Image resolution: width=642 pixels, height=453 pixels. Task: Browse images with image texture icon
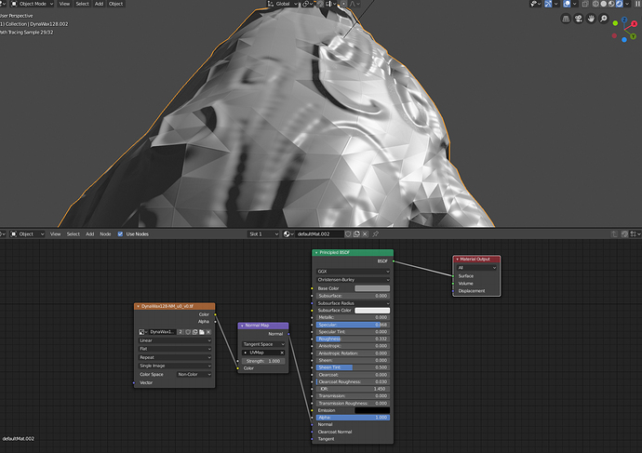pyautogui.click(x=143, y=332)
